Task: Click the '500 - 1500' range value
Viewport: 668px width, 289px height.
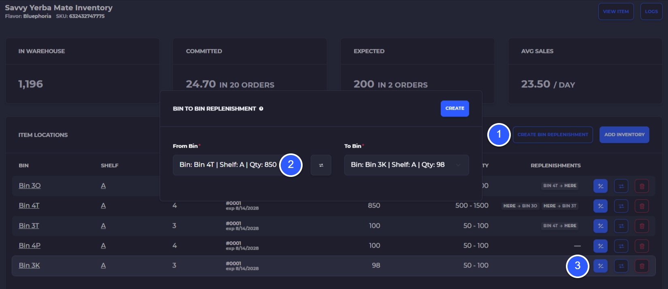Action: (x=472, y=206)
